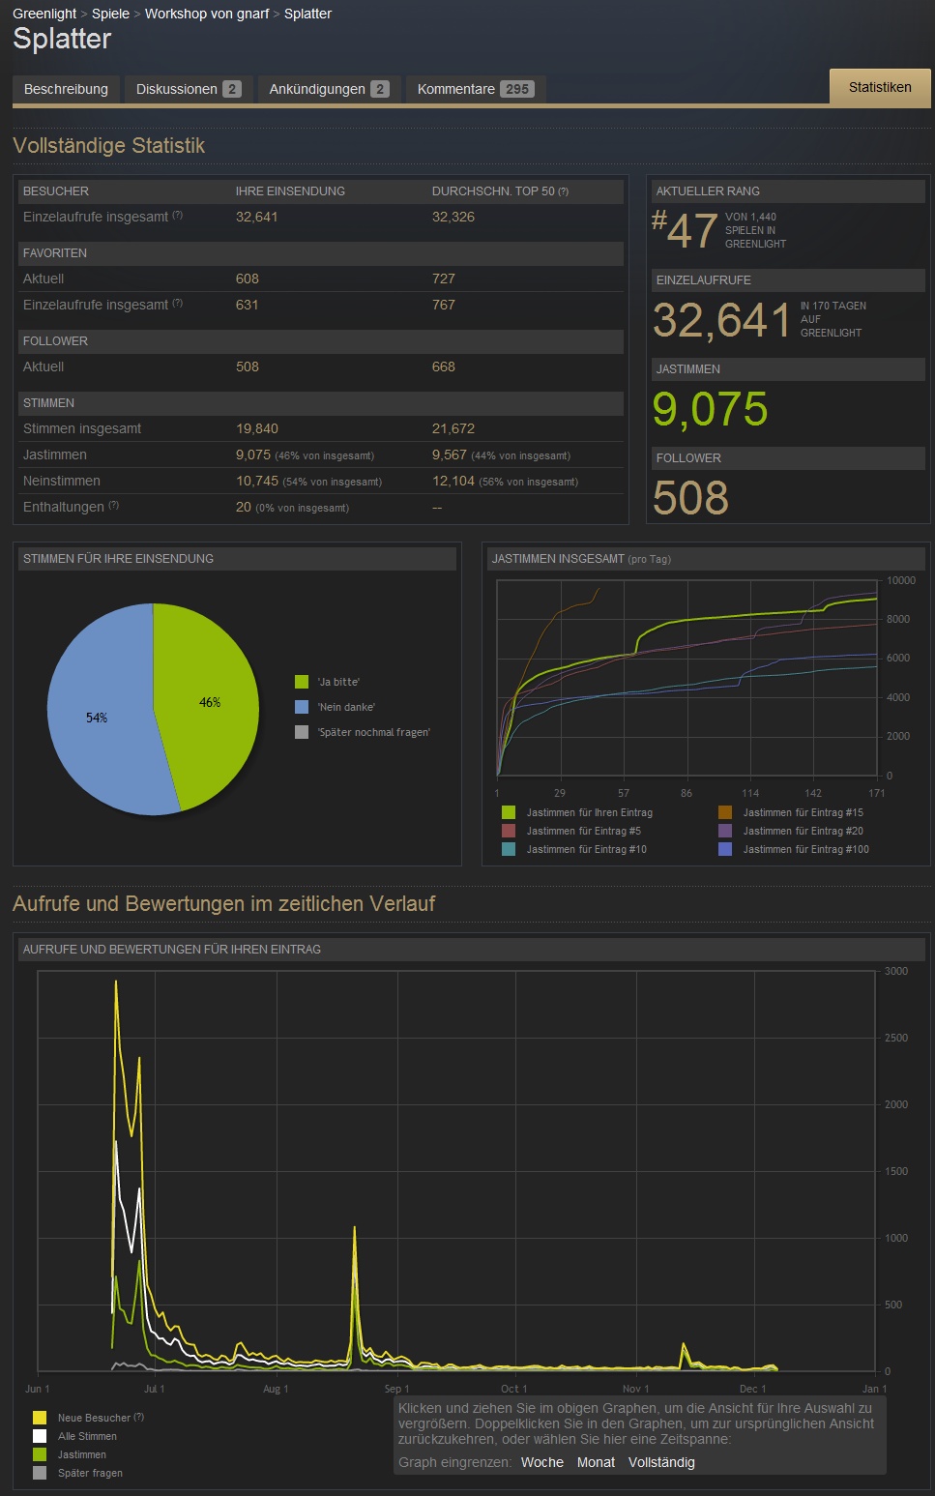Image resolution: width=935 pixels, height=1496 pixels.
Task: Open help icon beside Durchschn. Top 50
Action: 564,191
